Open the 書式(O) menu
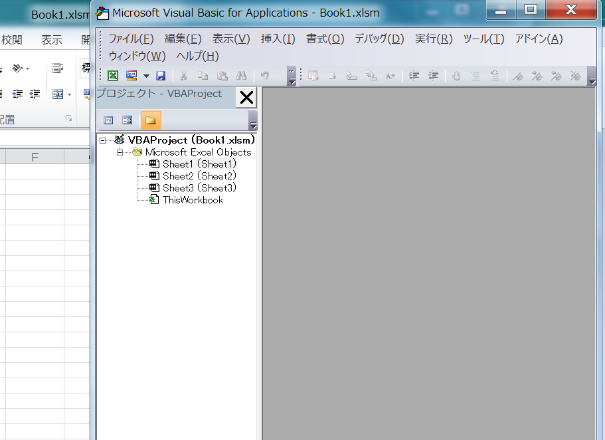This screenshot has height=440, width=605. 325,39
